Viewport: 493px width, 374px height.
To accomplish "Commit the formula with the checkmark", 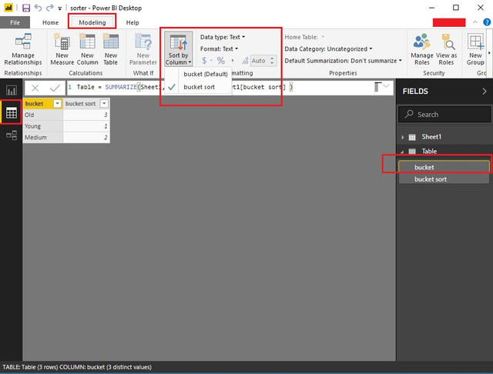I will point(55,88).
